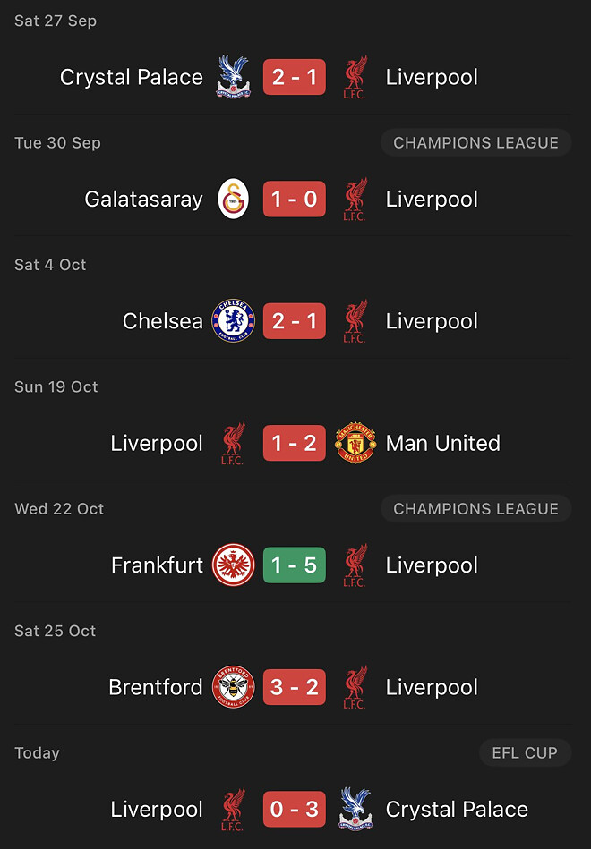Click the Manchester United crest
591x849 pixels.
coord(355,443)
